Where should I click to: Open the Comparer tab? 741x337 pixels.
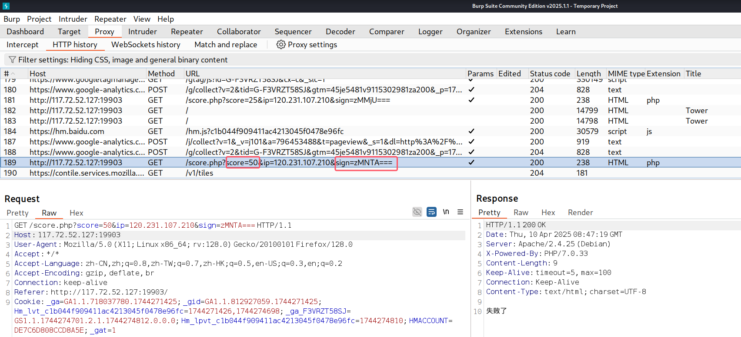(x=387, y=32)
